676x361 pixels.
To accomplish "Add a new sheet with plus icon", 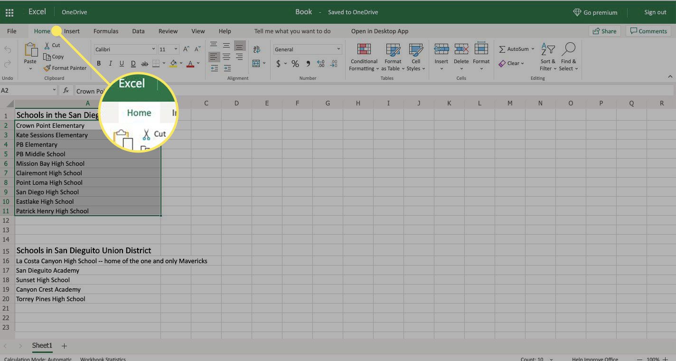I will 64,346.
